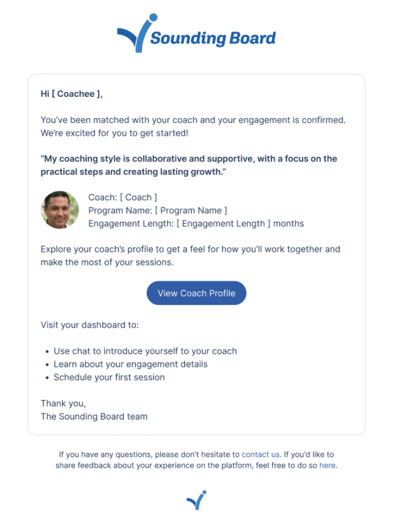
Task: Click the "Hi [ Coachee ]," greeting
Action: [x=72, y=94]
